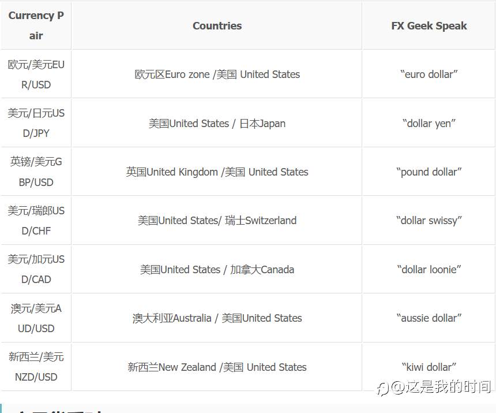
Task: Click the "pound dollar" nickname cell
Action: tap(429, 172)
